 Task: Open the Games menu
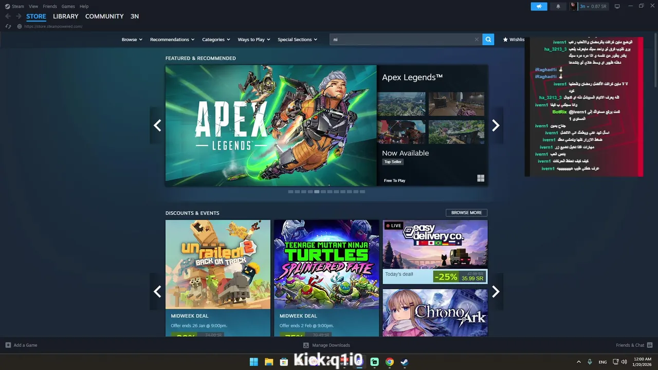click(x=68, y=6)
